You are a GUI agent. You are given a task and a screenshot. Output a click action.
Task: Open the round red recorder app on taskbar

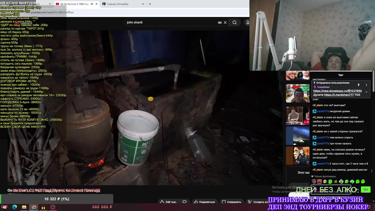(x=53, y=207)
